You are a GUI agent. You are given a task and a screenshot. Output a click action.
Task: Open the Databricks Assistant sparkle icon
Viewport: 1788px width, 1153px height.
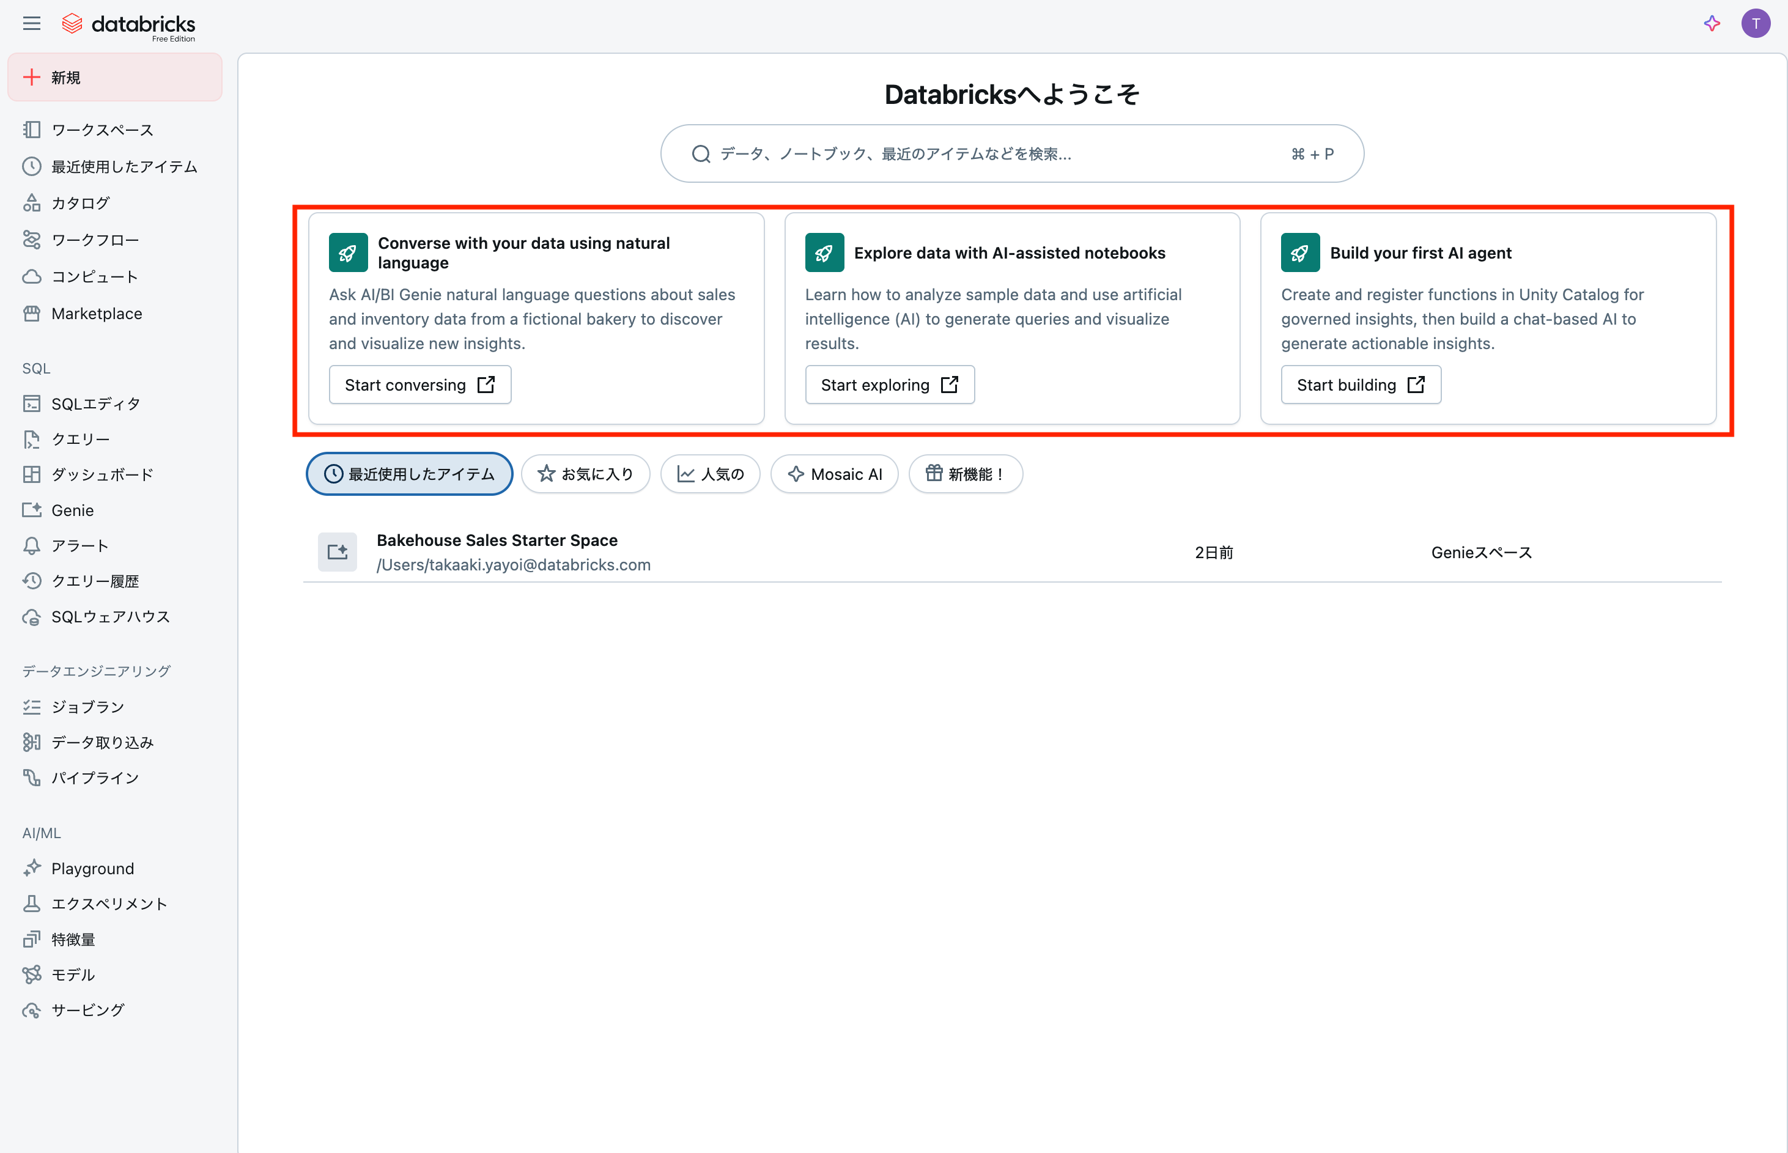point(1712,23)
